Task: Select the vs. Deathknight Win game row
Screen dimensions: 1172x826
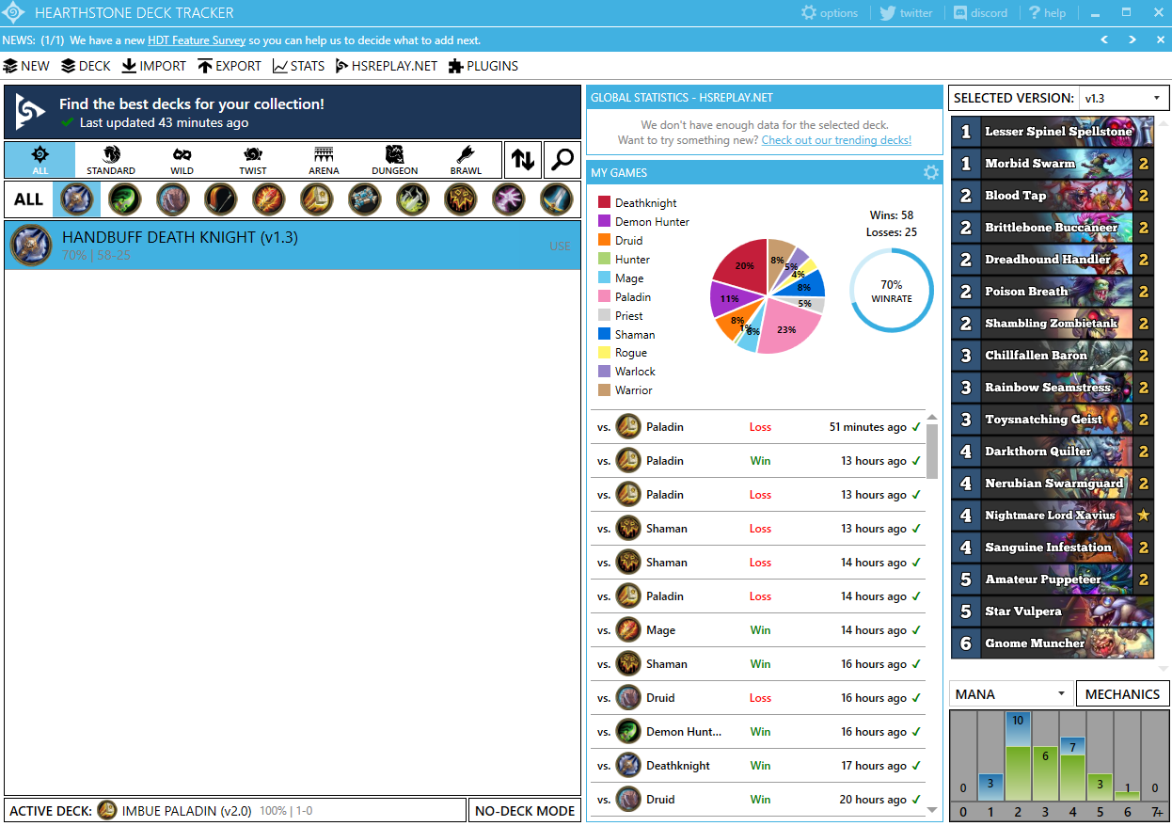Action: point(758,766)
